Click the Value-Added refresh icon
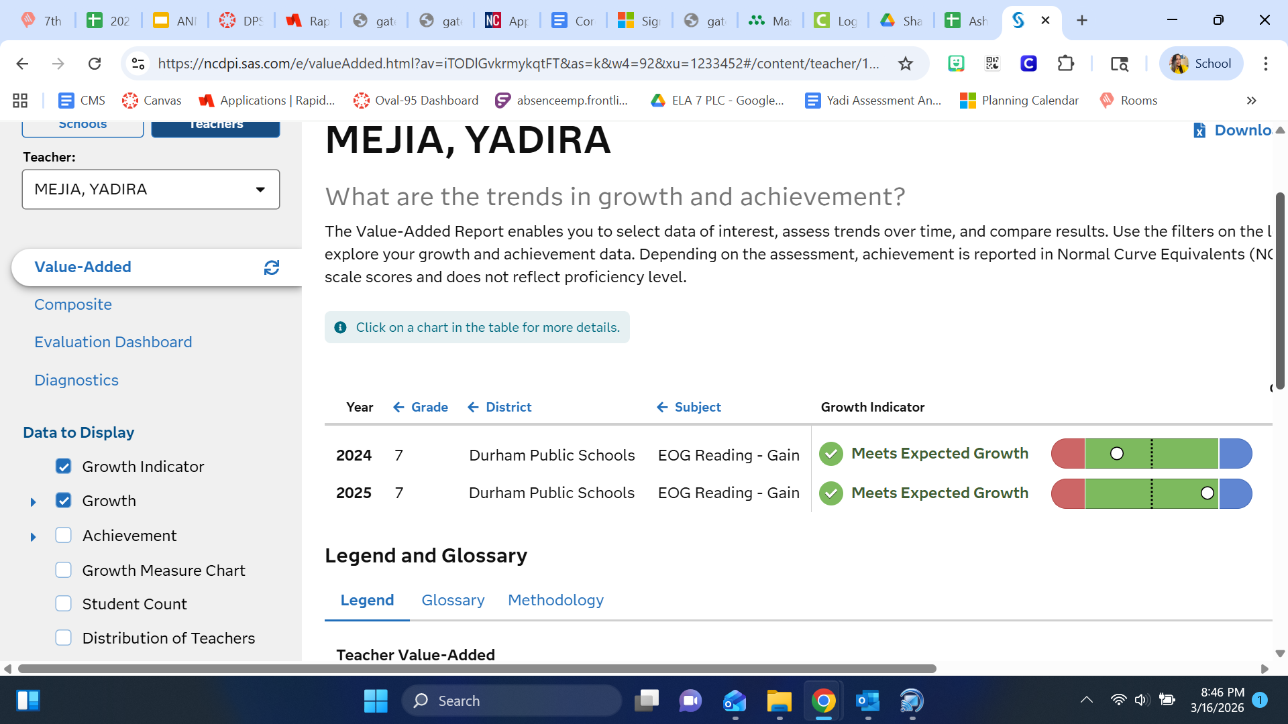 271,267
